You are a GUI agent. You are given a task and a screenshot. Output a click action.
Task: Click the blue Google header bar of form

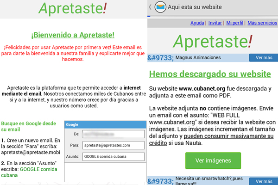tap(105, 124)
